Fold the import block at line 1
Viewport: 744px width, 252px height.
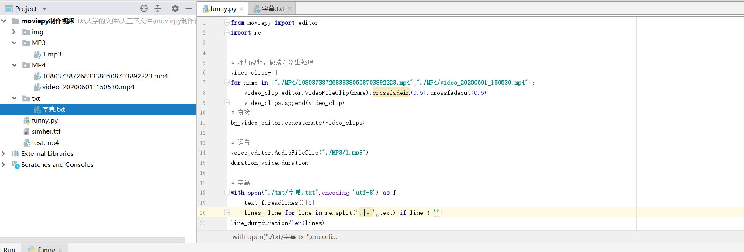pyautogui.click(x=227, y=22)
